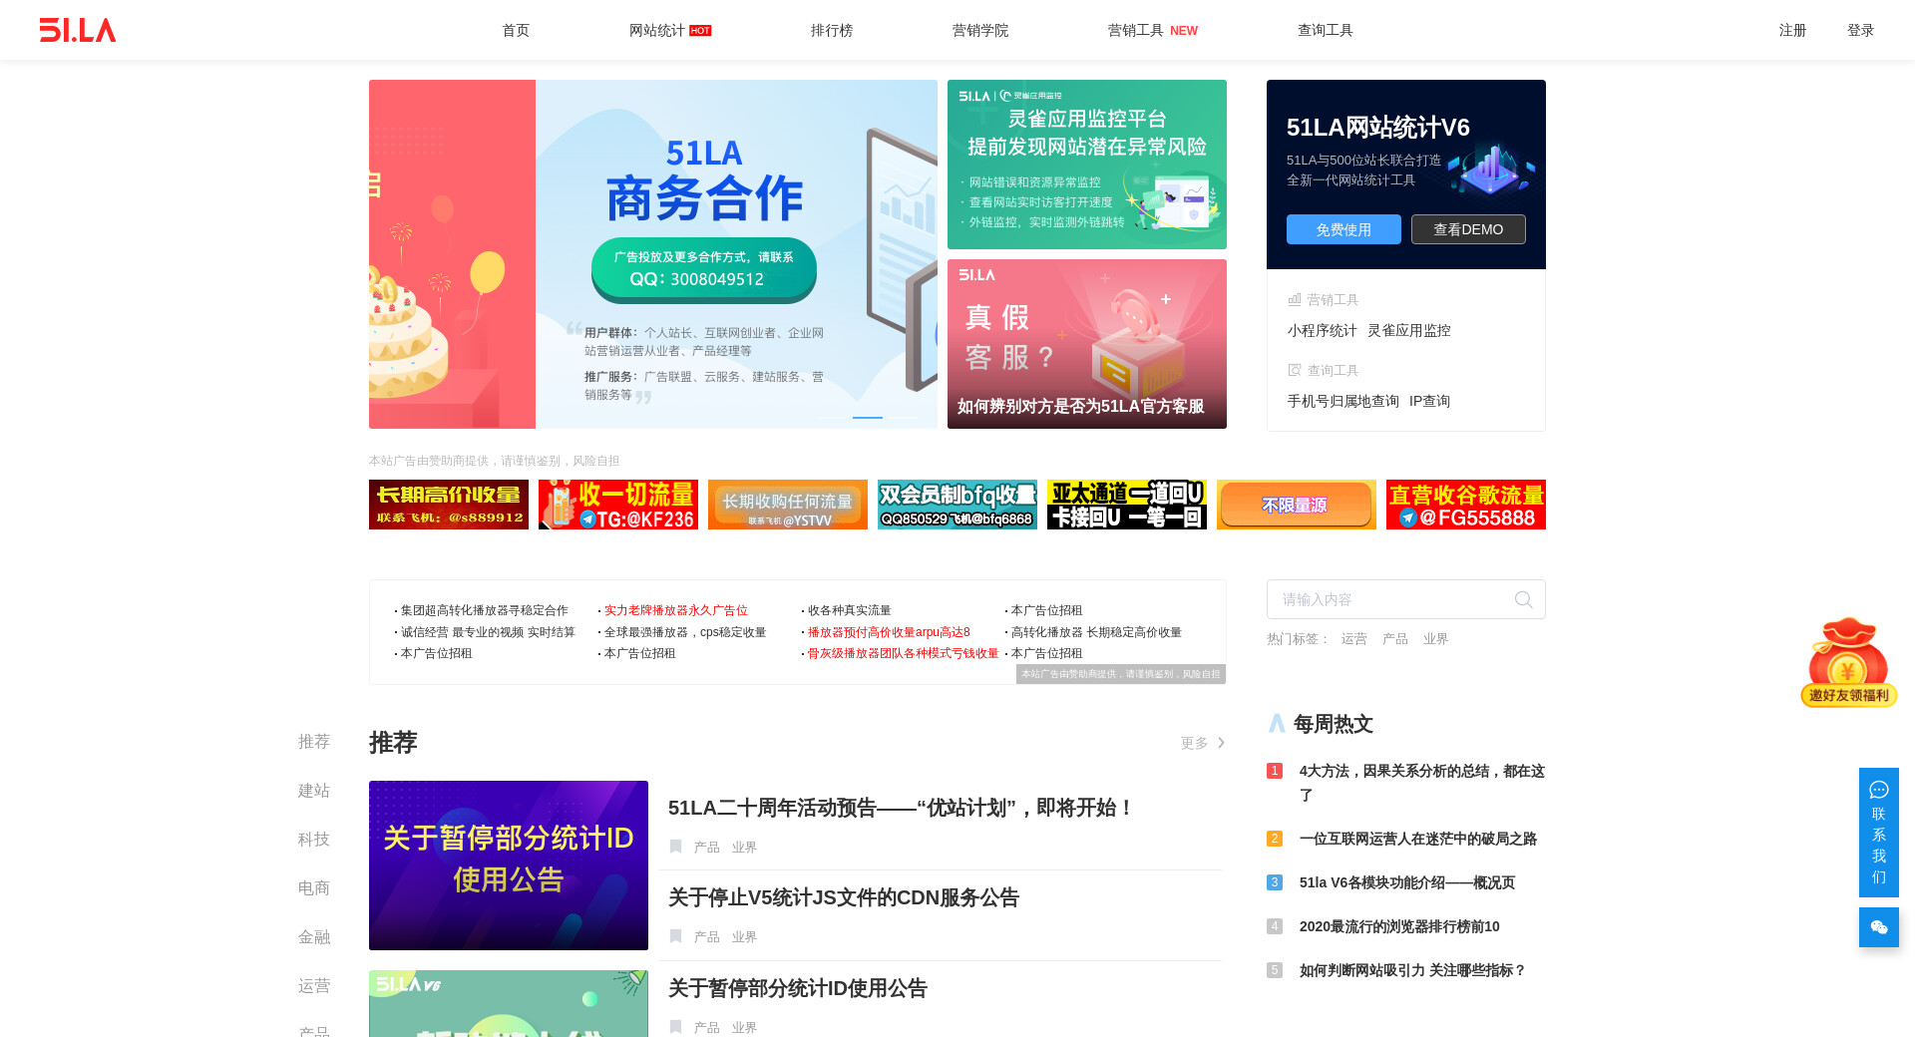Image resolution: width=1915 pixels, height=1037 pixels.
Task: Select the active carousel indicator bar
Action: click(867, 417)
